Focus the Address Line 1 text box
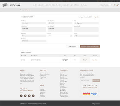Viewport: 120px width, 106px height. 34,29
